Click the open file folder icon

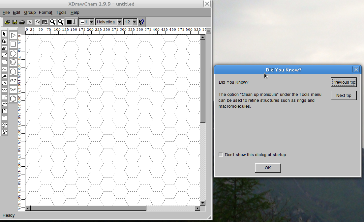point(7,22)
